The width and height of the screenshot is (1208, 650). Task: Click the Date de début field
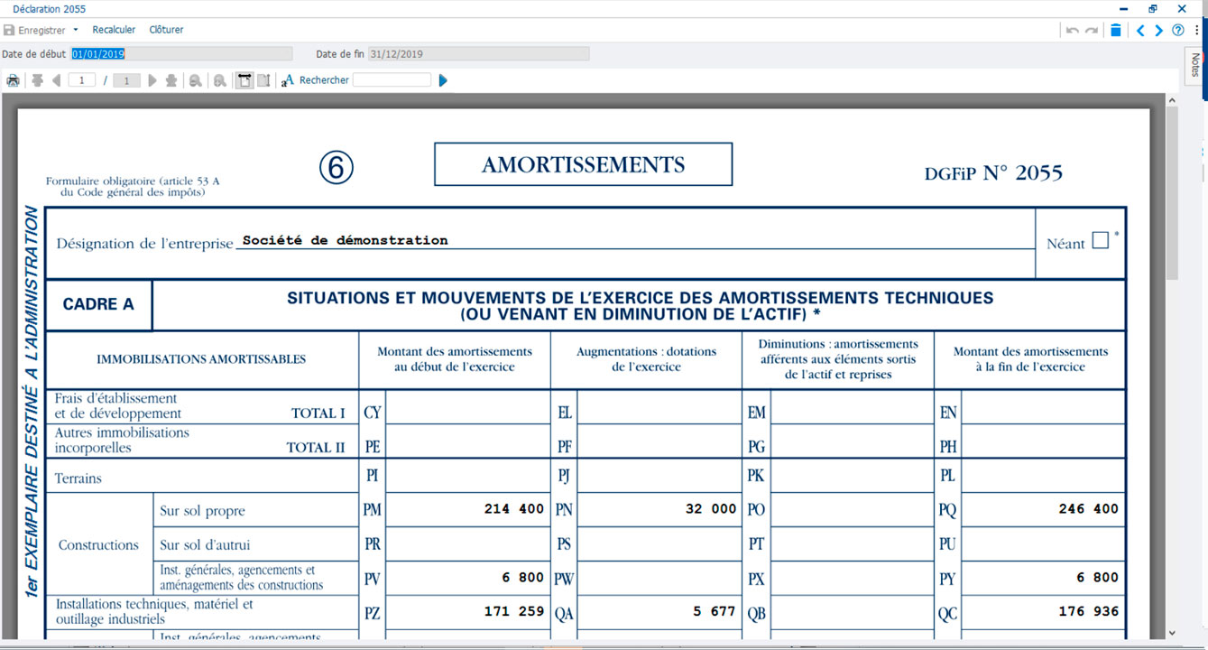click(x=181, y=54)
